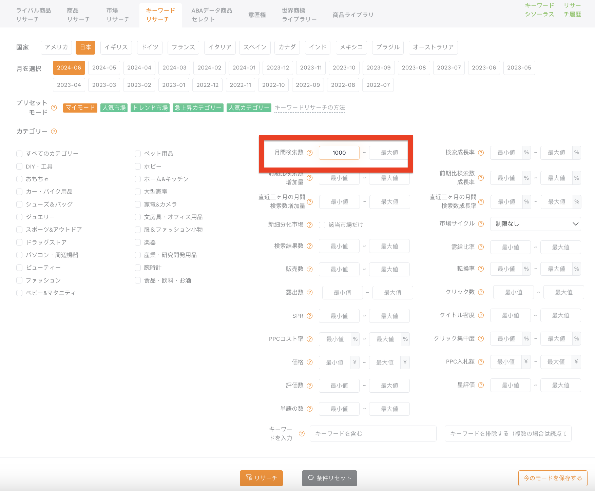Click the orange リサーチ button
Image resolution: width=595 pixels, height=491 pixels.
pyautogui.click(x=261, y=478)
